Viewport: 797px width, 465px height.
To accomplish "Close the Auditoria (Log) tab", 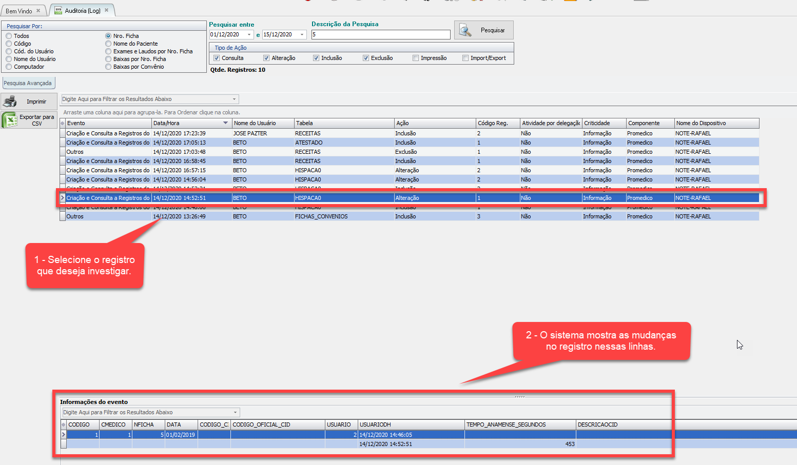I will click(107, 10).
